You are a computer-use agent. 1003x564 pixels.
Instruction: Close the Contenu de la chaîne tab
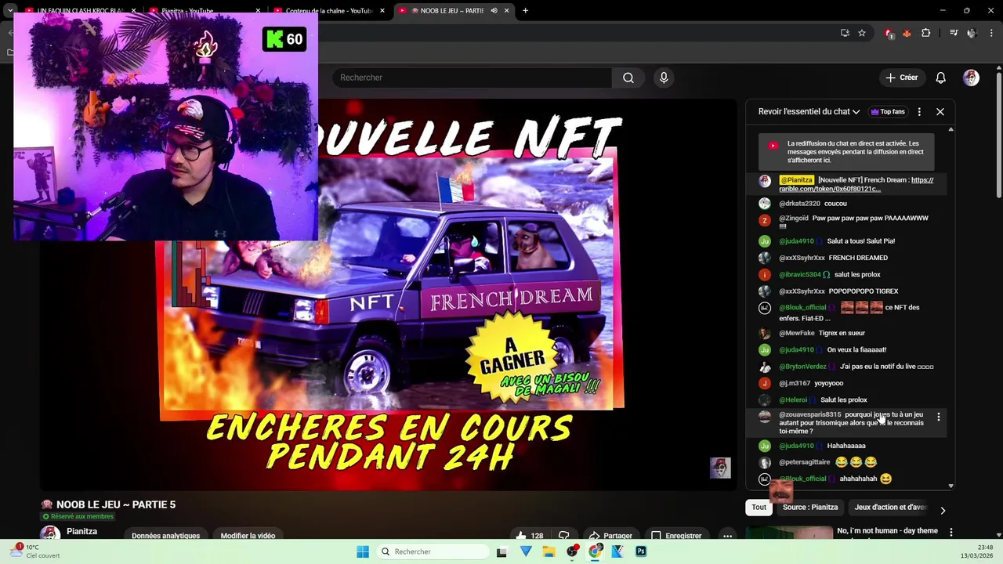382,11
